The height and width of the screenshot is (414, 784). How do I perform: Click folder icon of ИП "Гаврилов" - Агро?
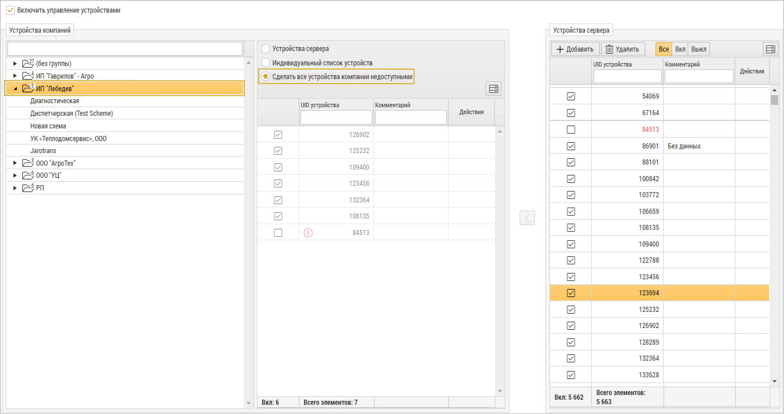click(27, 76)
